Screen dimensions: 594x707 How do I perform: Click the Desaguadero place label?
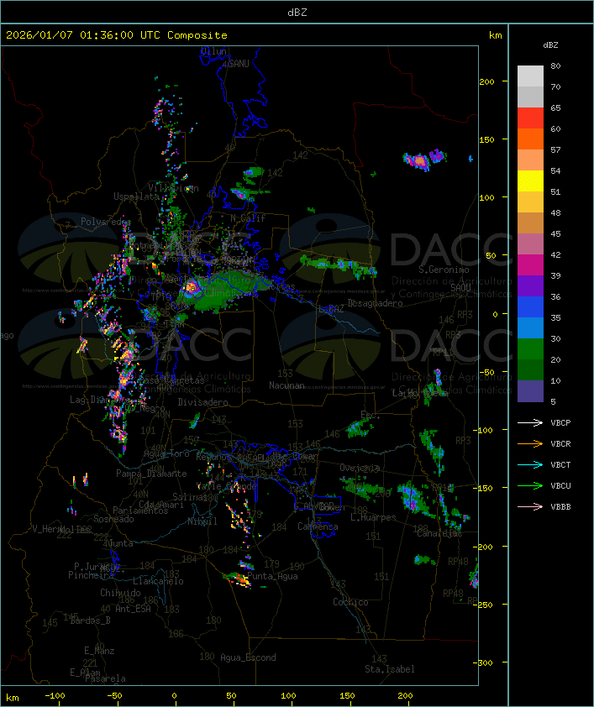(x=375, y=303)
